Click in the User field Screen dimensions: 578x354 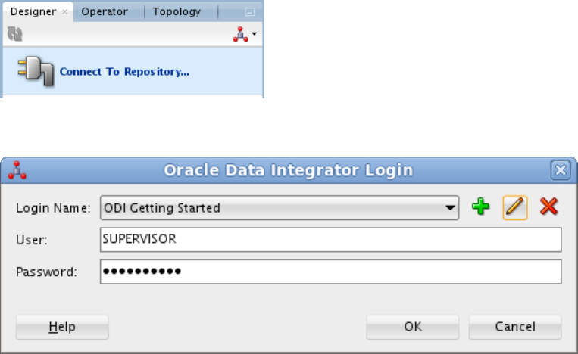point(330,240)
